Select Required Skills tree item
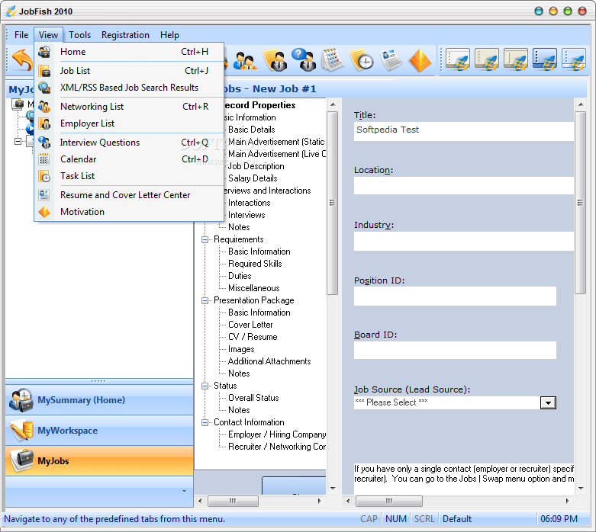 click(x=255, y=264)
